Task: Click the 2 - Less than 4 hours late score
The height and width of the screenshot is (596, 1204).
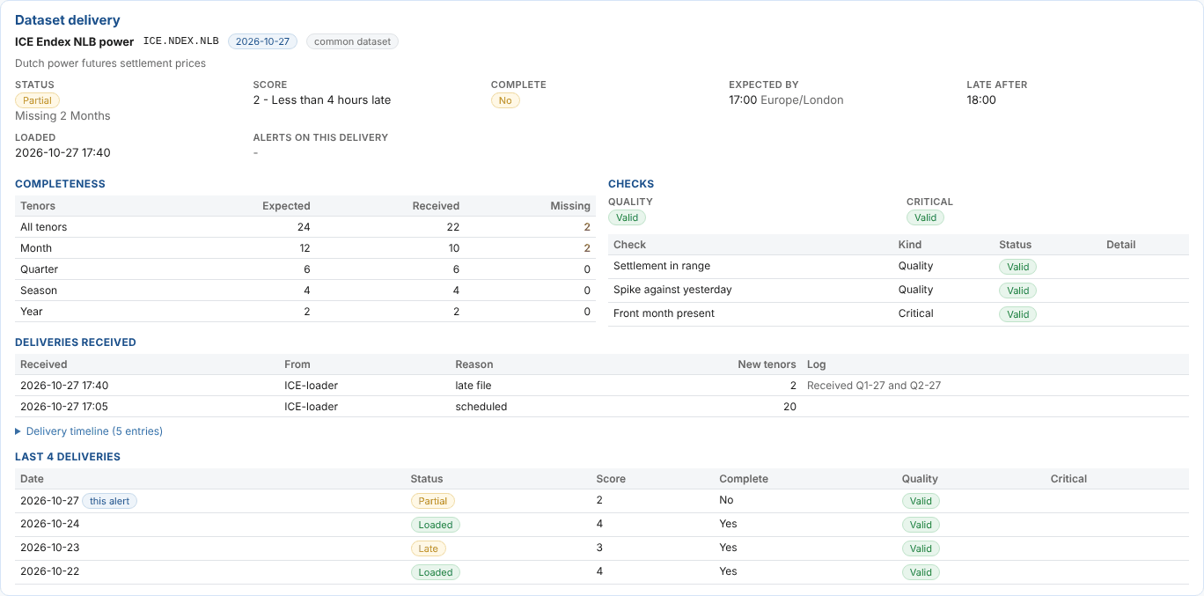Action: click(322, 100)
